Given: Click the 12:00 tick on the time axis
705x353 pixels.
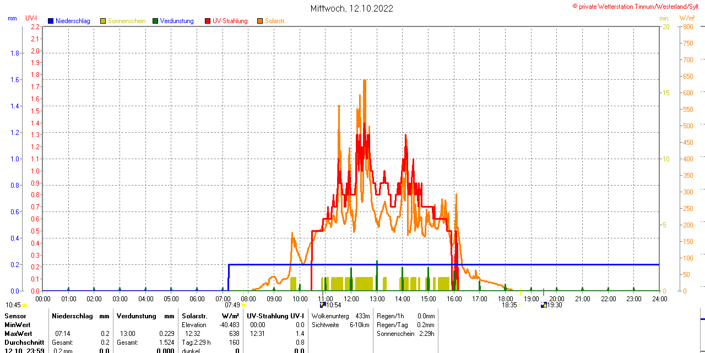Looking at the screenshot, I should 351,298.
